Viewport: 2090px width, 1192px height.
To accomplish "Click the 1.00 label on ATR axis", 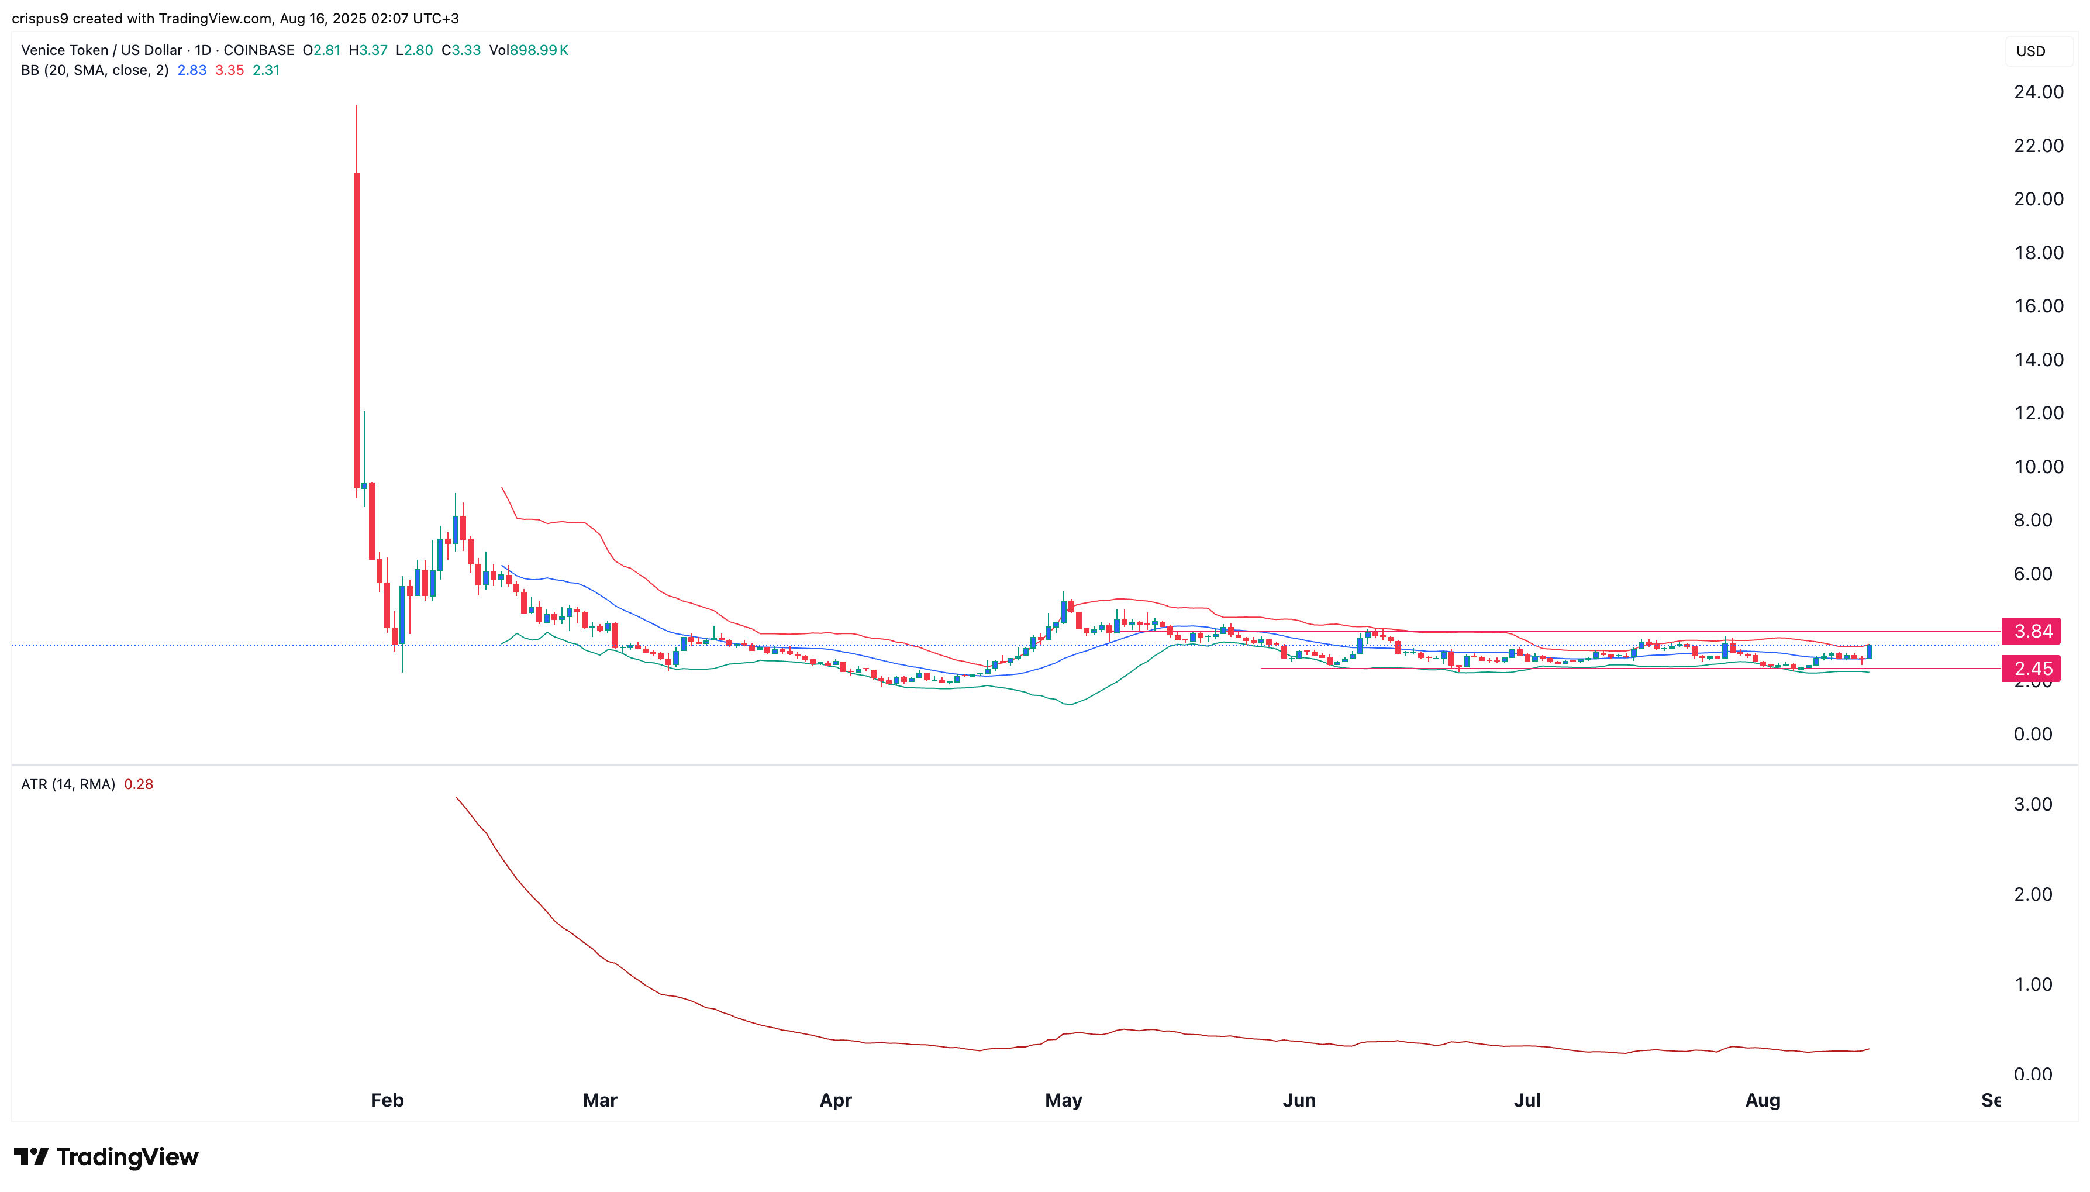I will (2033, 984).
